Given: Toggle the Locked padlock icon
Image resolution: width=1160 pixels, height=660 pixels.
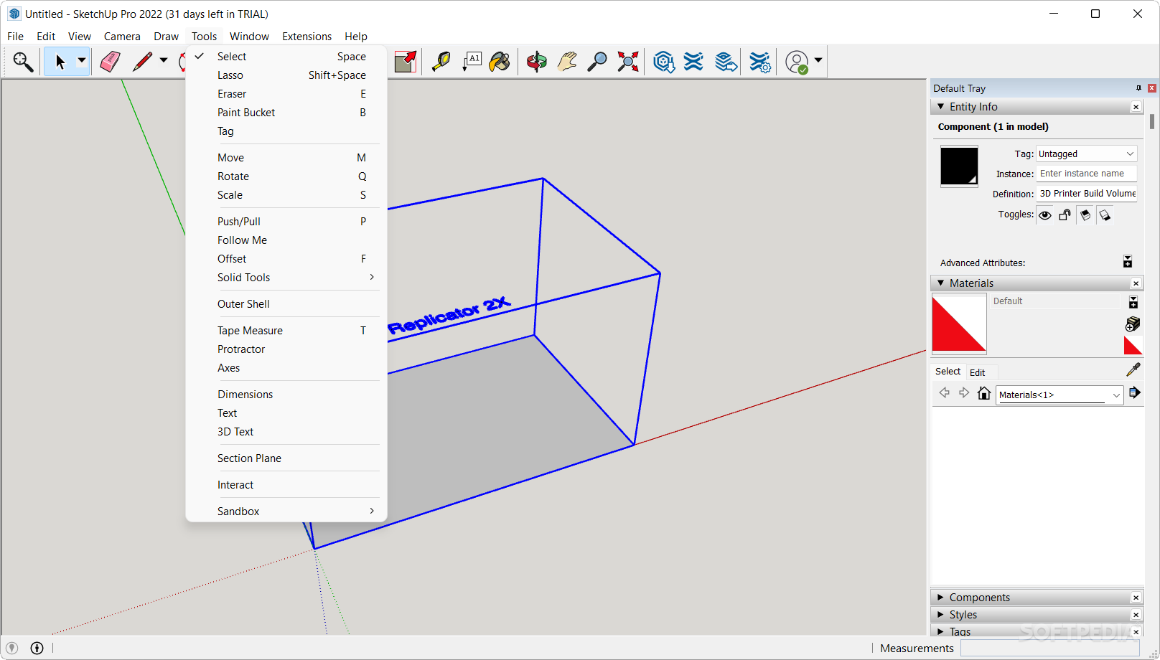Looking at the screenshot, I should click(x=1065, y=215).
